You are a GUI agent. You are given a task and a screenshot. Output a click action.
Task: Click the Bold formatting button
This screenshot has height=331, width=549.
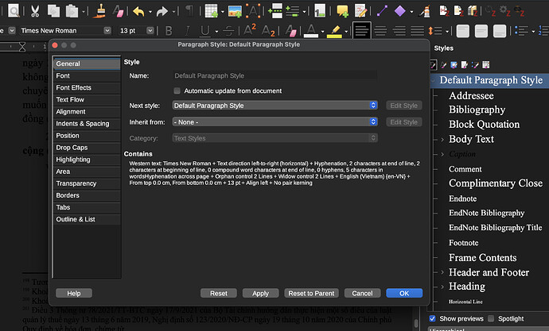pyautogui.click(x=169, y=31)
